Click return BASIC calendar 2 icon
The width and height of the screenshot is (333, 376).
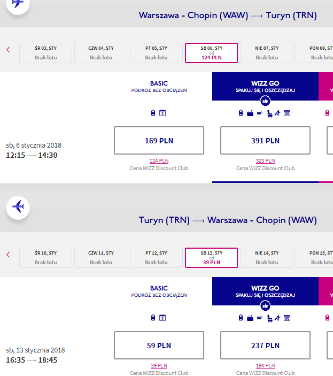(x=162, y=318)
